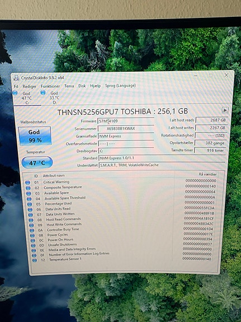Open the Funktioner menu
This screenshot has height=322, width=241.
click(50, 86)
